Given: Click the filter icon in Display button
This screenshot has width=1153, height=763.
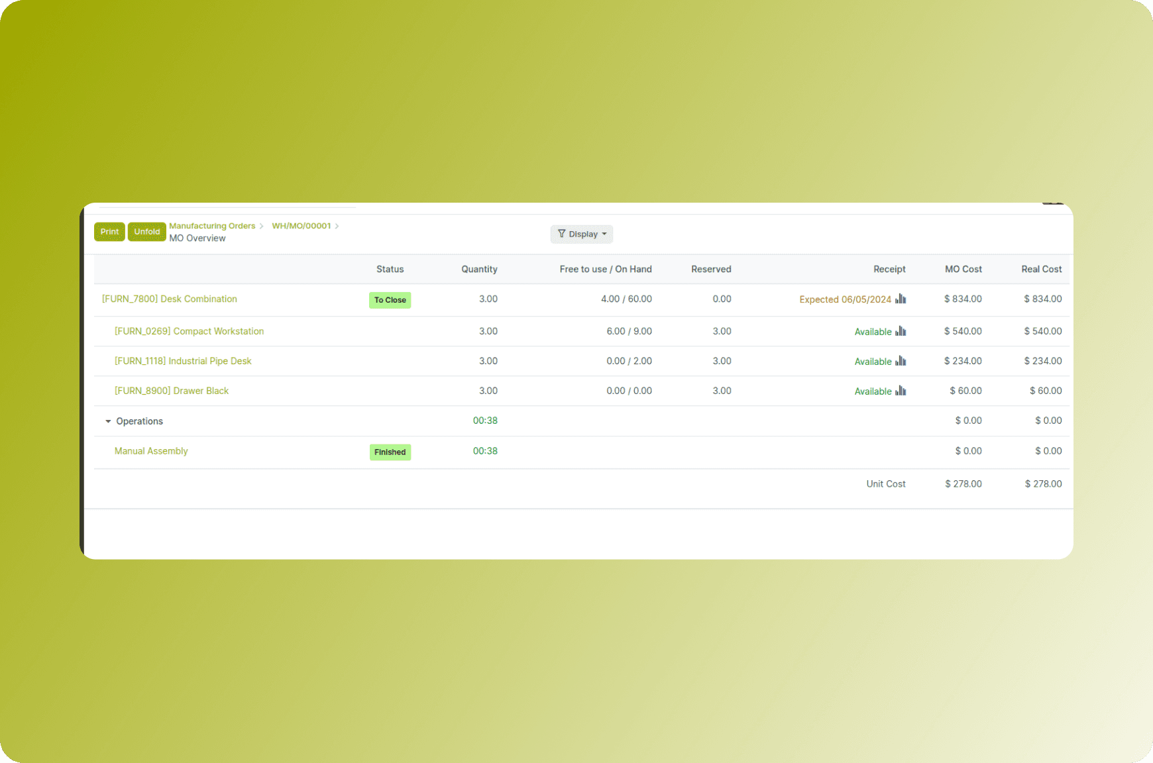Looking at the screenshot, I should 561,234.
